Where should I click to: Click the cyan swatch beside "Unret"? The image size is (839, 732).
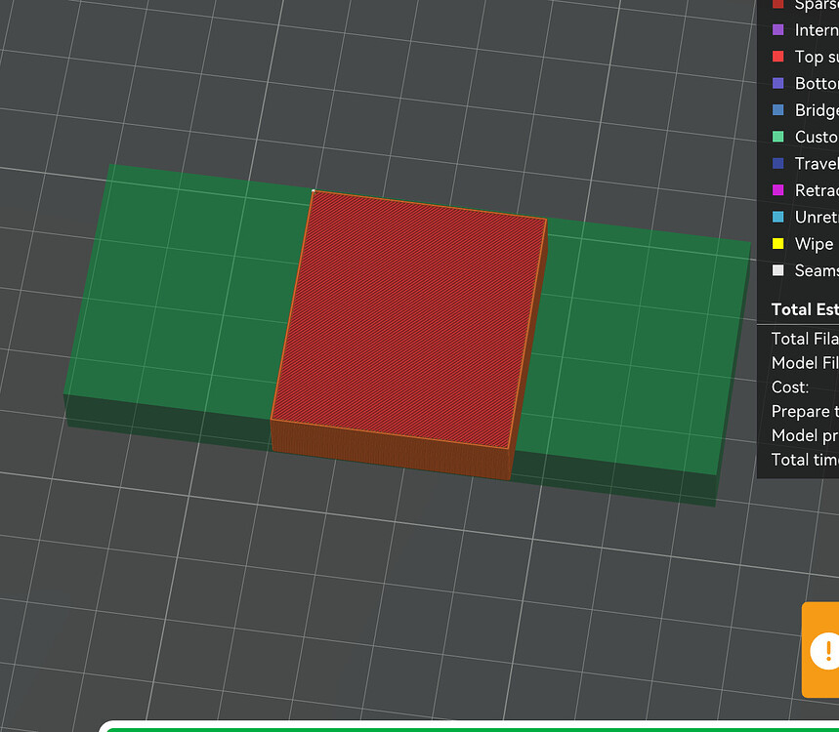pyautogui.click(x=778, y=217)
